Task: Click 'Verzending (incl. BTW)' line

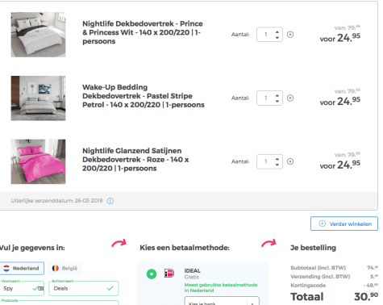Action: pyautogui.click(x=320, y=277)
